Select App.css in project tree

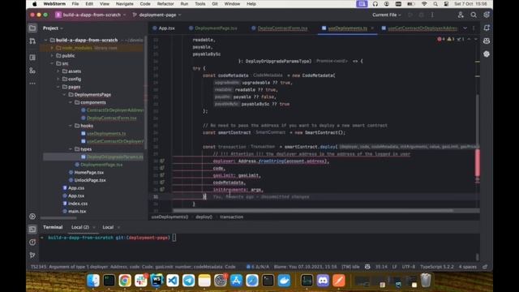[76, 188]
